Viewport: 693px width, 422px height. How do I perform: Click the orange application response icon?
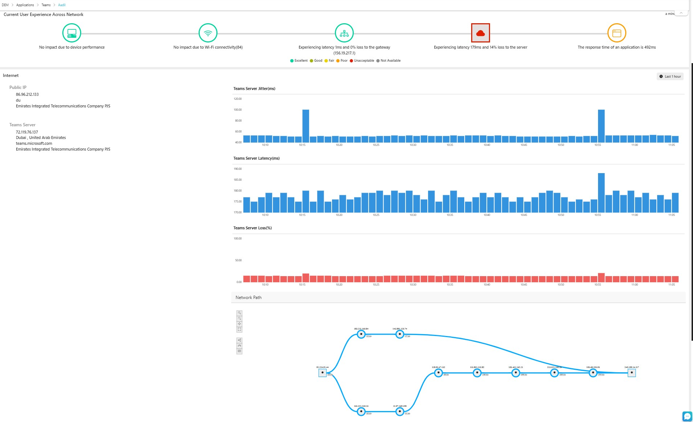tap(617, 33)
